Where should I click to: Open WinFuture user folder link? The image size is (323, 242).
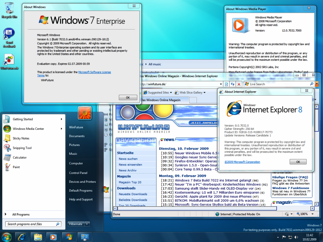coord(76,127)
